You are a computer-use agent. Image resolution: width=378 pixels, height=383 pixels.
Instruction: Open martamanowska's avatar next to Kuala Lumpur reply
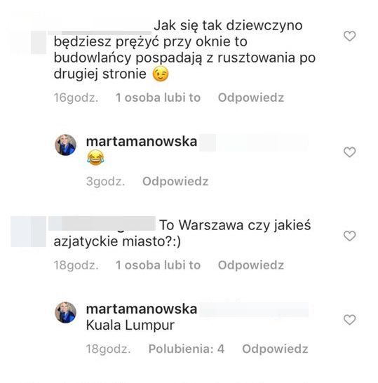tap(65, 312)
